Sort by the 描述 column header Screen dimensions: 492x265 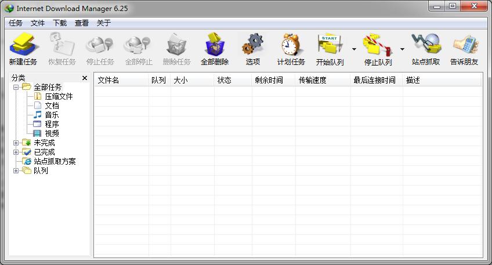(x=442, y=80)
